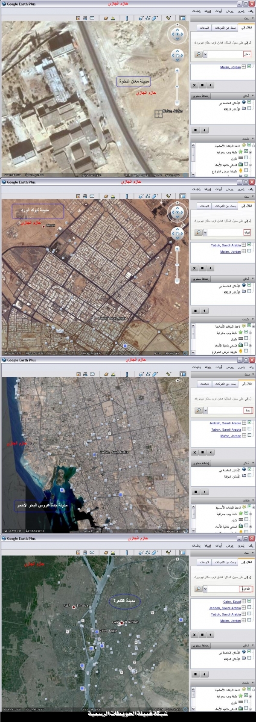Click the print icon in Ma'an window toolbar
This screenshot has height=722, width=256.
point(85,18)
